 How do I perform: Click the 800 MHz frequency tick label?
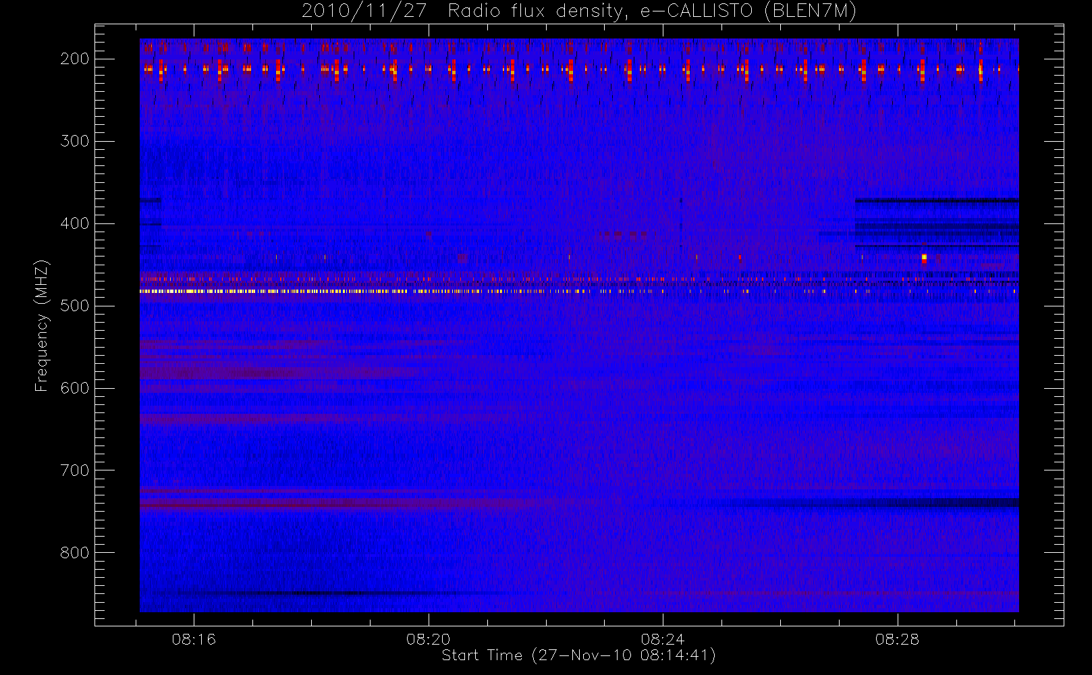point(75,553)
